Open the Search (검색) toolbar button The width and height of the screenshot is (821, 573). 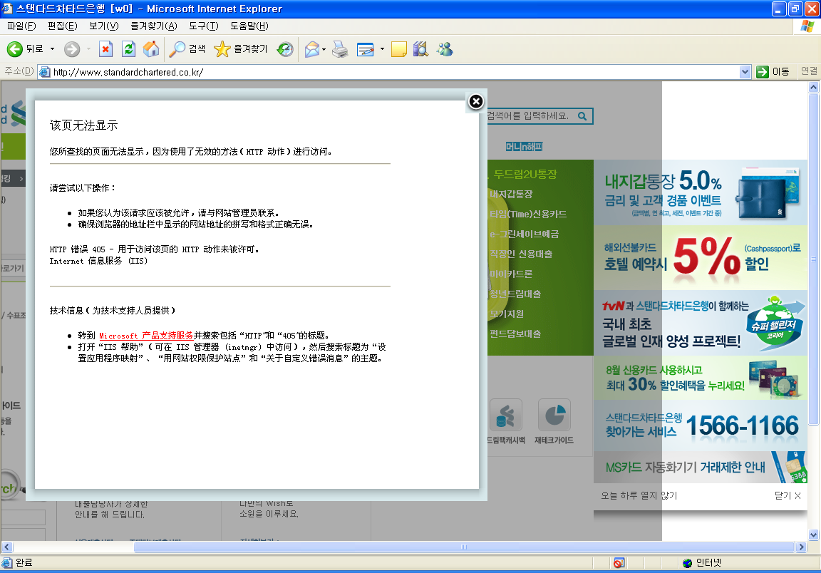tap(187, 49)
